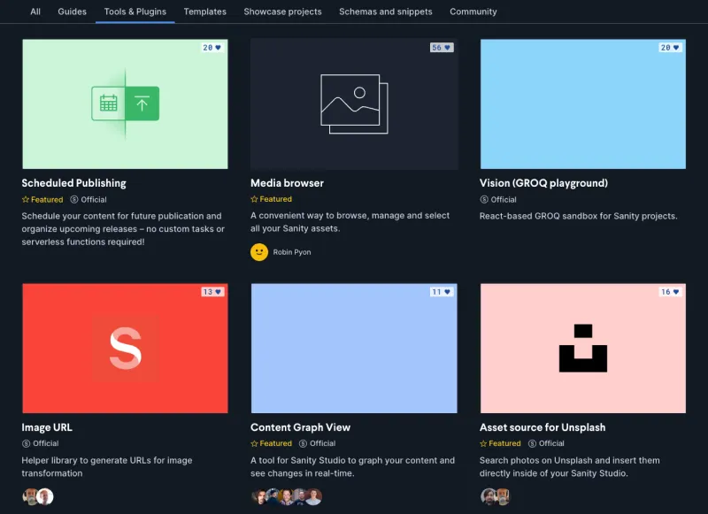Click the Official badge under Content Graph View
This screenshot has height=514, width=708.
317,443
